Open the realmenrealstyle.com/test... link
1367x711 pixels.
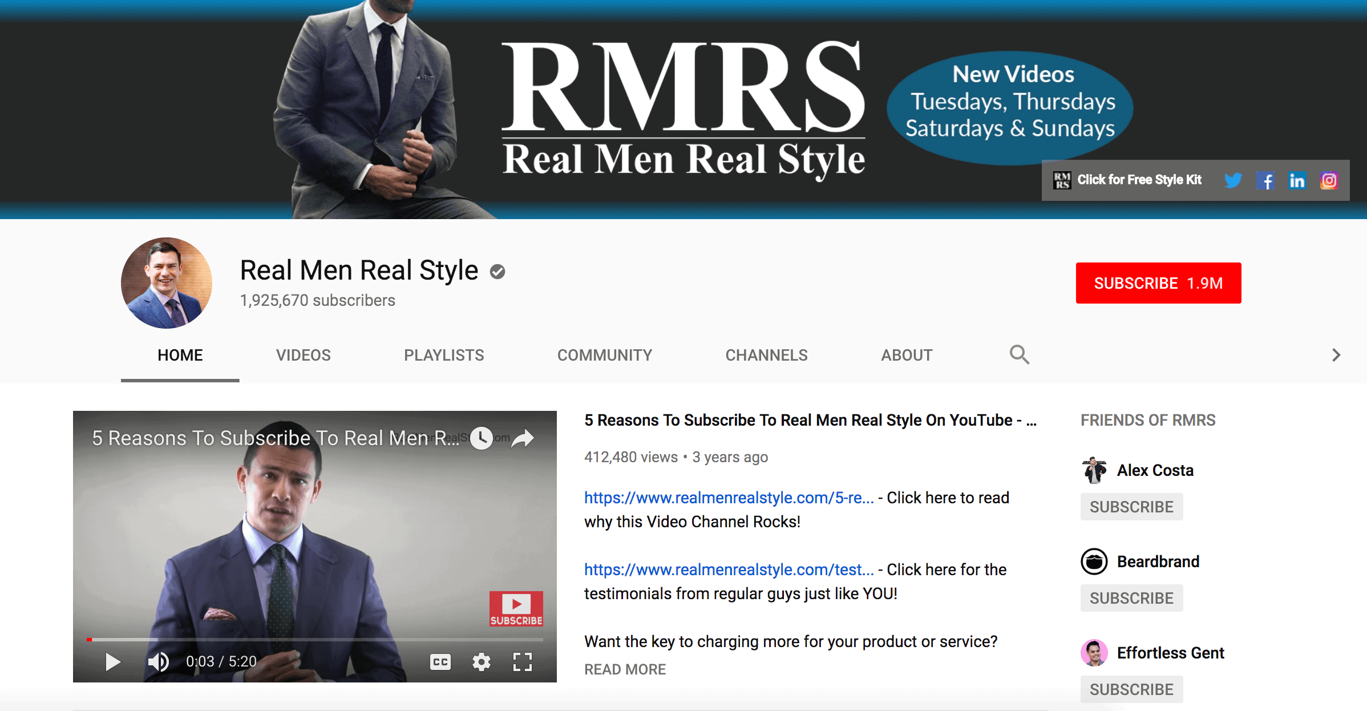pyautogui.click(x=729, y=569)
